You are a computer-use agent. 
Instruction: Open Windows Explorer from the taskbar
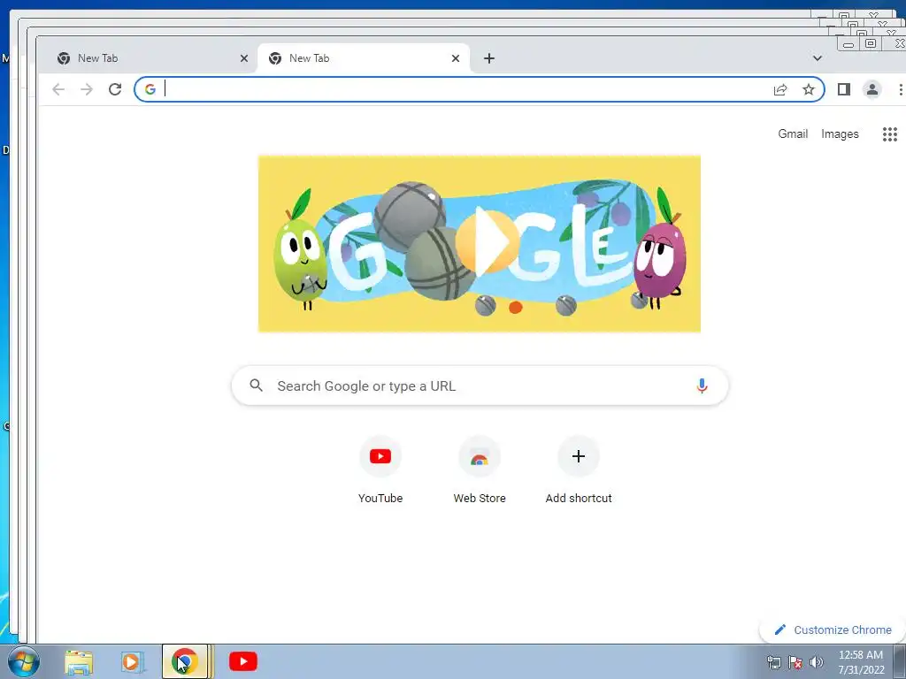[x=79, y=661]
